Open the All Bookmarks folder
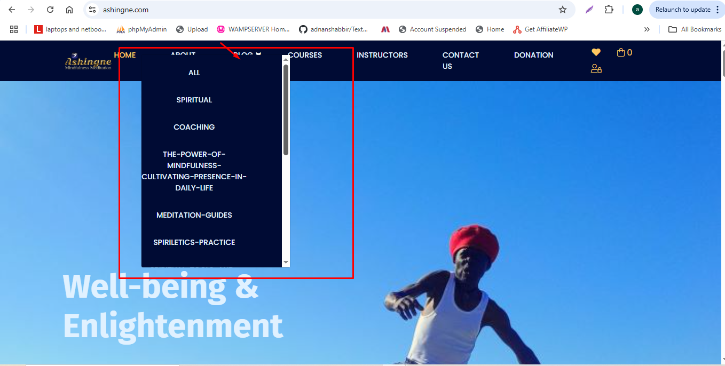Image resolution: width=725 pixels, height=366 pixels. [x=695, y=29]
